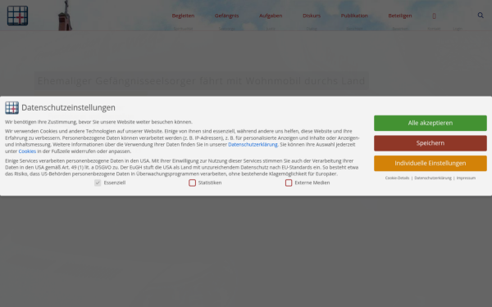Open the Beteiligen menu
Screen dimensions: 492x307
coord(400,16)
